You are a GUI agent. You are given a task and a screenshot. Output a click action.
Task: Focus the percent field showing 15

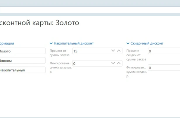pos(91,51)
